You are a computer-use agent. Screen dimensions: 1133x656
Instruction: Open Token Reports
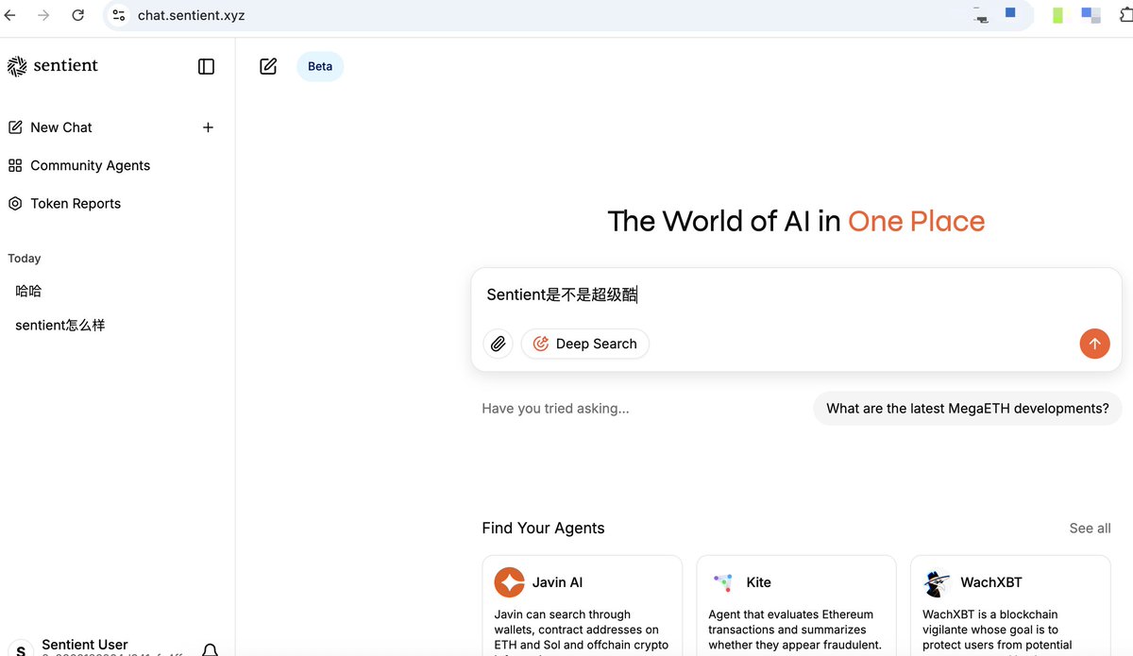click(64, 203)
